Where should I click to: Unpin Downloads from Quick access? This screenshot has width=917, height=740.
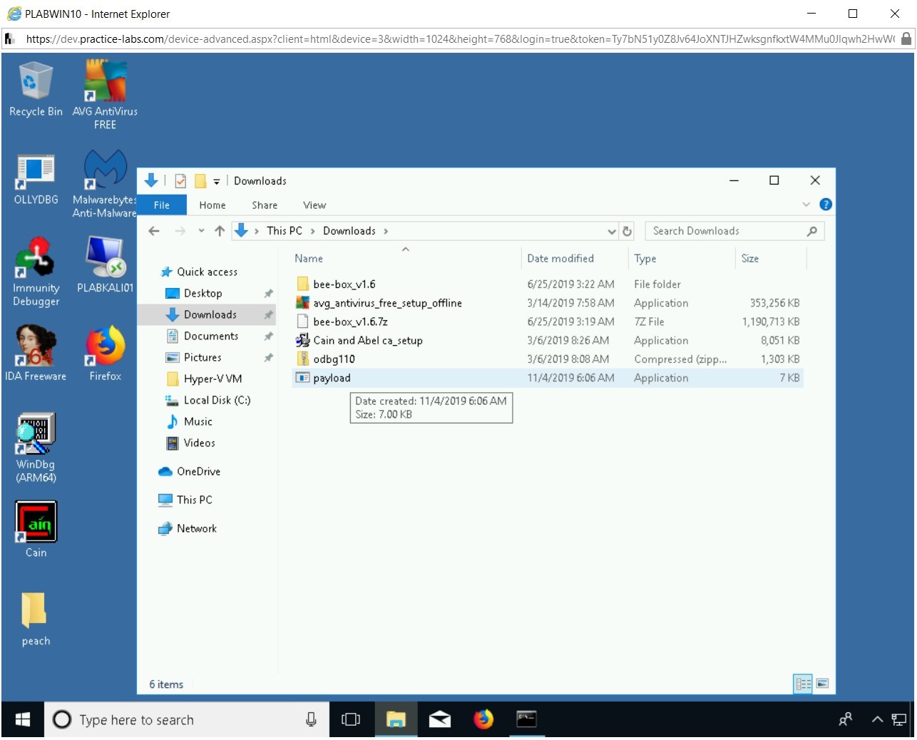point(268,314)
